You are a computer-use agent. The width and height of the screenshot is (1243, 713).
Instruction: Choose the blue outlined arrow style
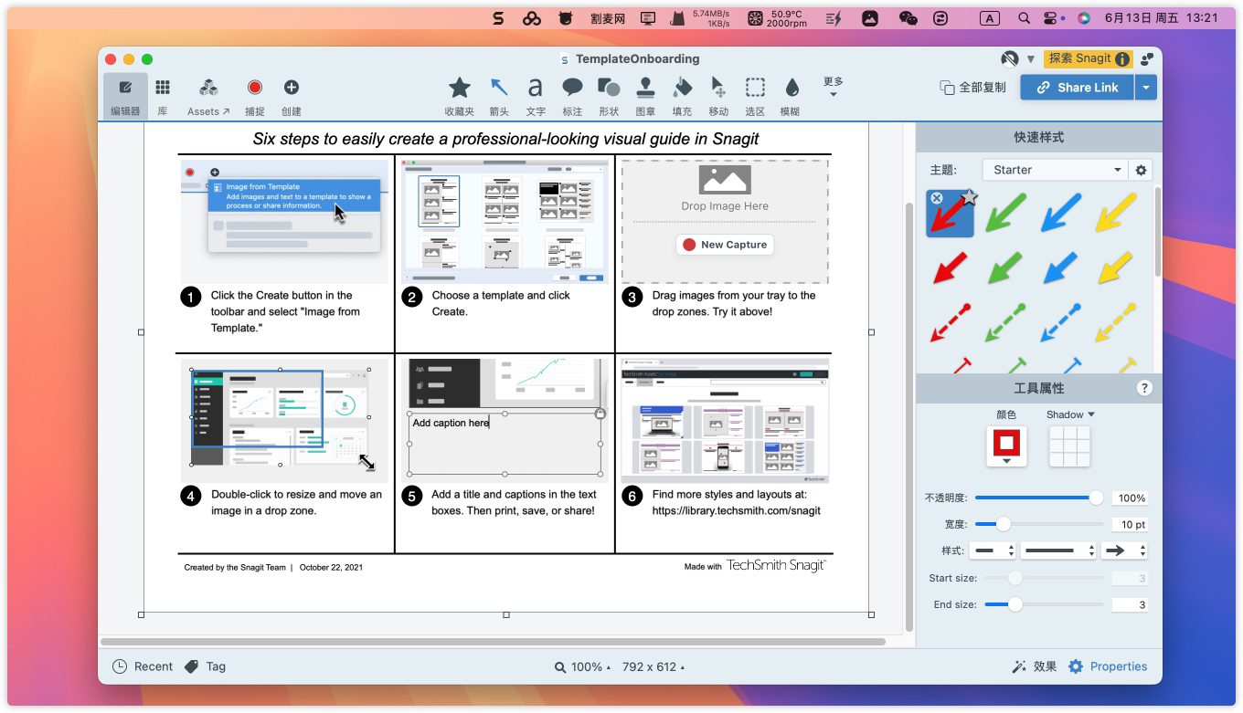coord(1060,213)
